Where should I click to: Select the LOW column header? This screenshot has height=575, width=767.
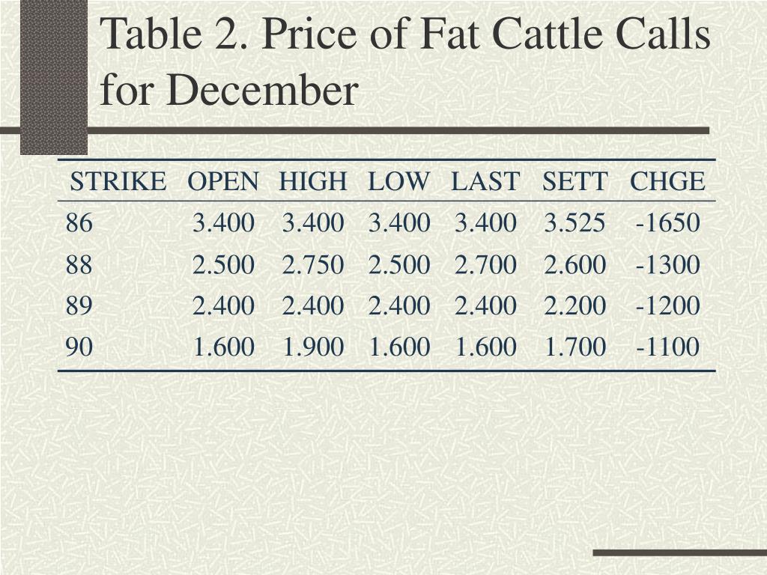tap(398, 181)
